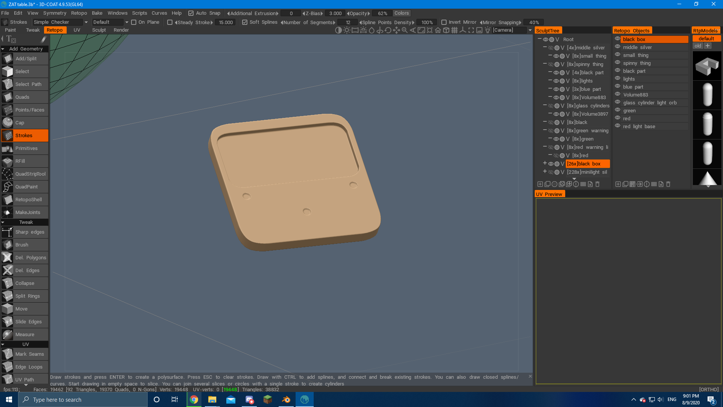Screen dimensions: 723x407
Task: Select the Add/Split tool icon
Action: tap(8, 59)
